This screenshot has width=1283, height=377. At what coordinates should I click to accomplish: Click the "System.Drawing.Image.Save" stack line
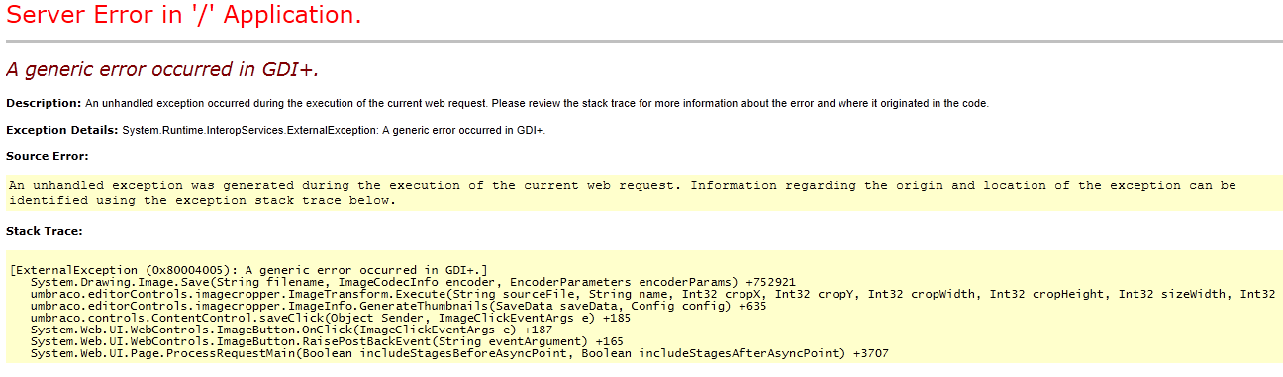[413, 282]
